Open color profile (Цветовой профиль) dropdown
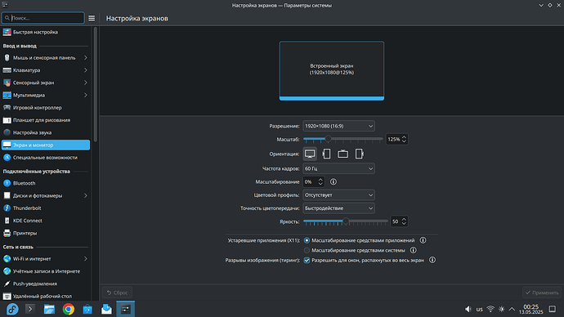The image size is (564, 317). pos(338,195)
